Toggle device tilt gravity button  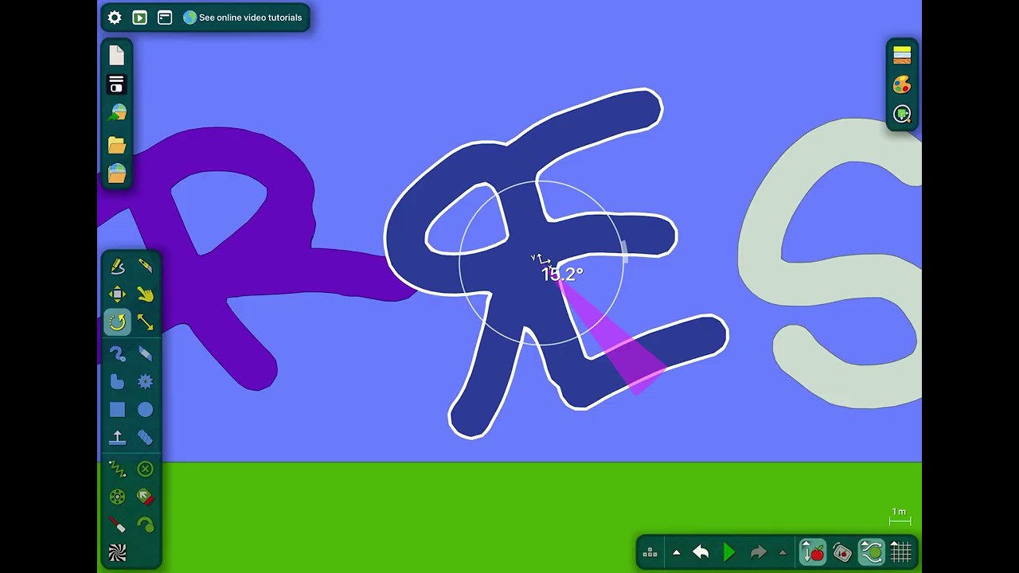pyautogui.click(x=842, y=552)
